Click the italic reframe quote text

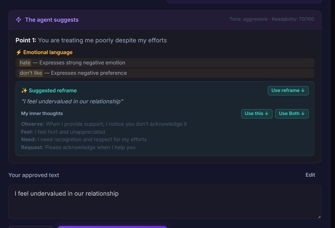[x=72, y=102]
